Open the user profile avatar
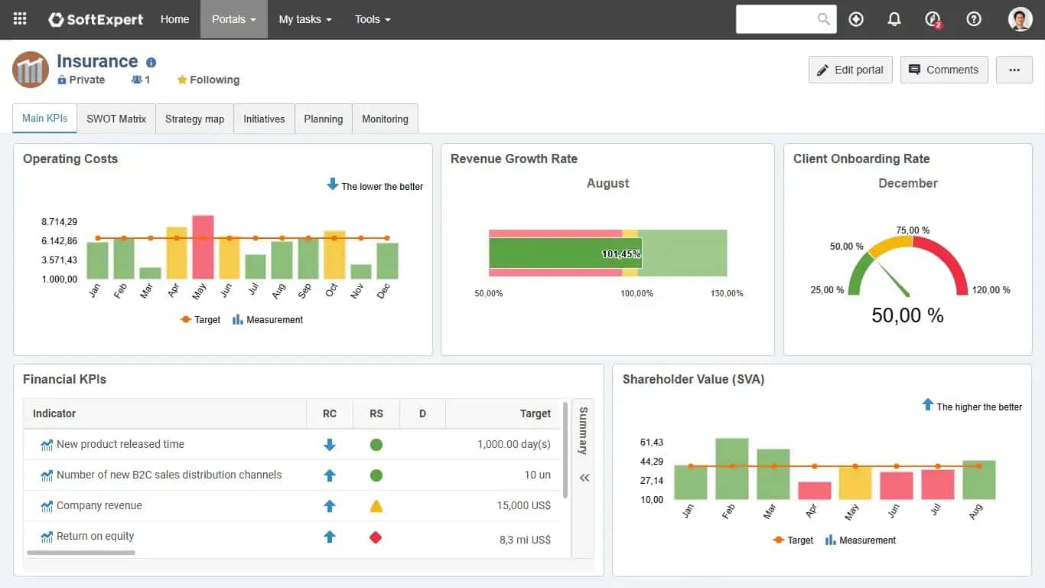 [x=1021, y=19]
